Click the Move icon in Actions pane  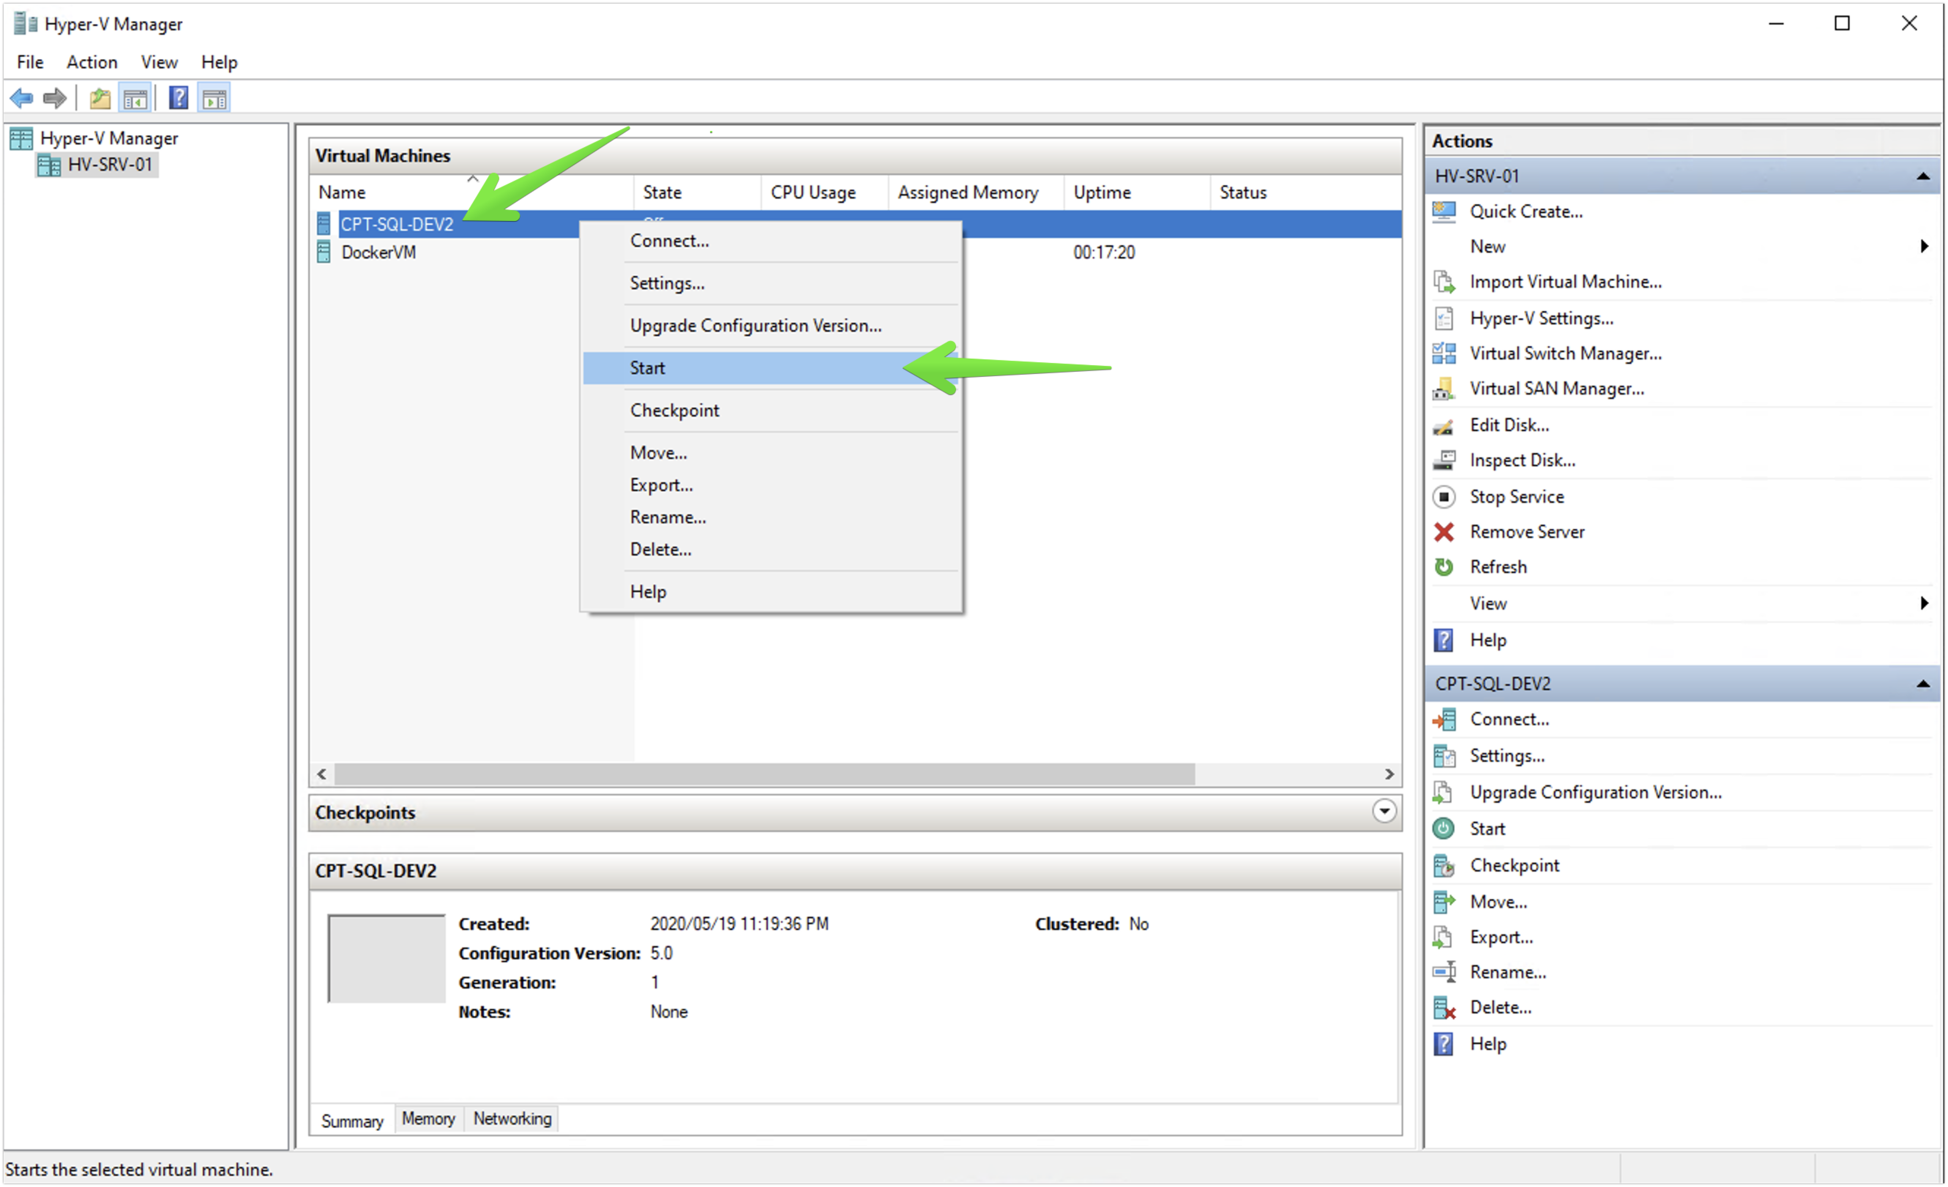click(x=1444, y=902)
